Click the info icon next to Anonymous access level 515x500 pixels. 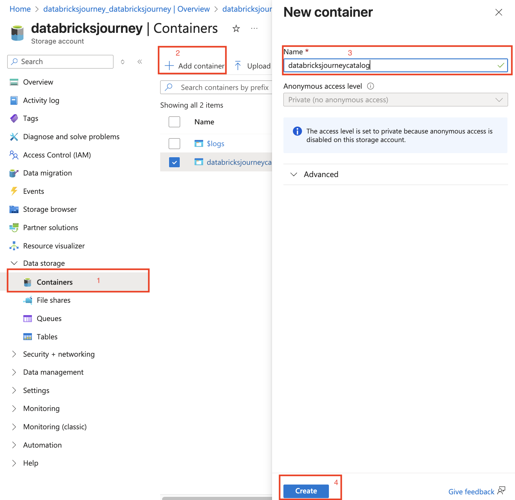[371, 86]
